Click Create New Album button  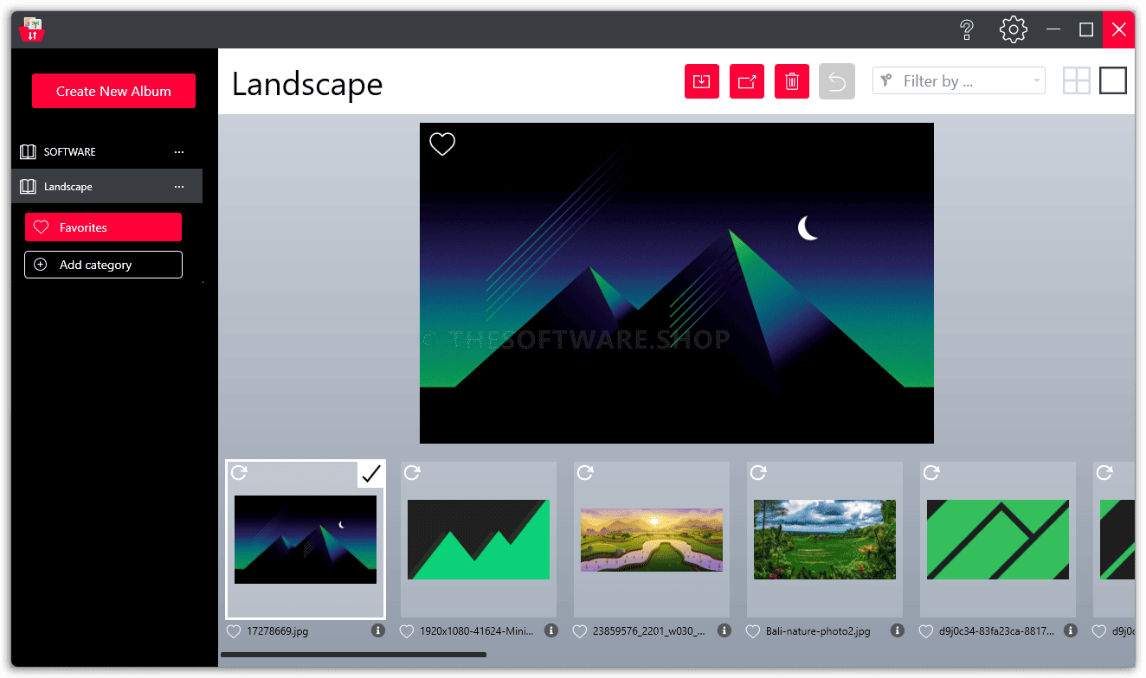click(x=113, y=91)
